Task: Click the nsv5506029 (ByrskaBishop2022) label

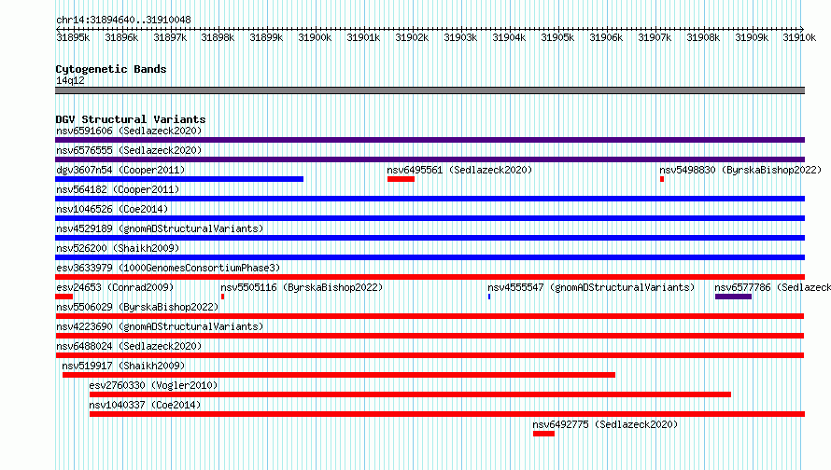Action: click(x=137, y=307)
